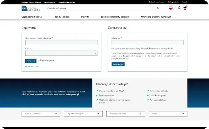
Task: Tick the Zapamiętaj mnie checkbox
Action: click(x=39, y=60)
